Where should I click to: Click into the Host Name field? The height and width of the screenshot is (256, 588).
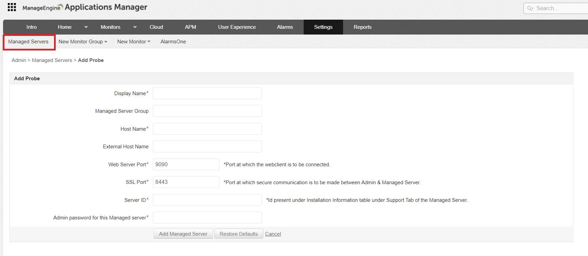tap(207, 129)
